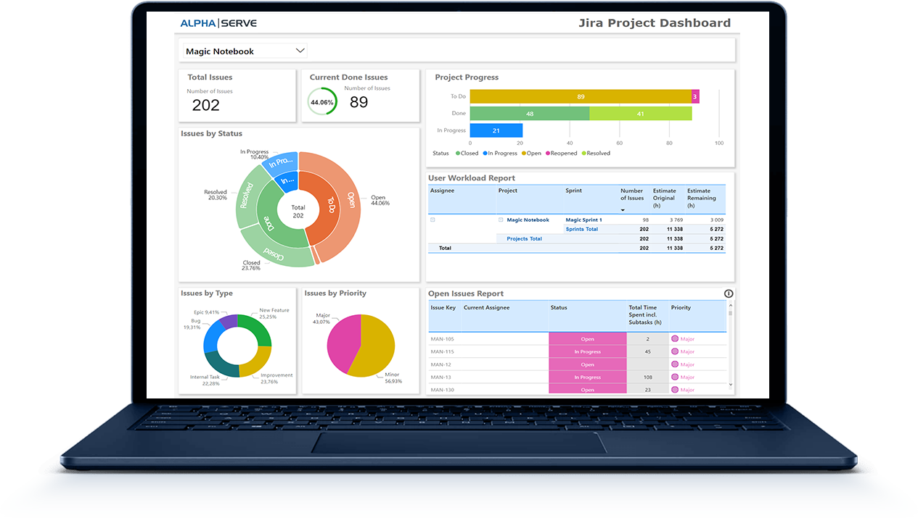Select the yellow To Do bar showing 89

(x=580, y=96)
